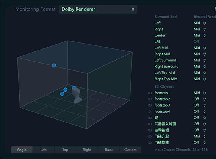The width and height of the screenshot is (216, 159).
Task: Select the head model in 3D view
Action: tap(77, 95)
